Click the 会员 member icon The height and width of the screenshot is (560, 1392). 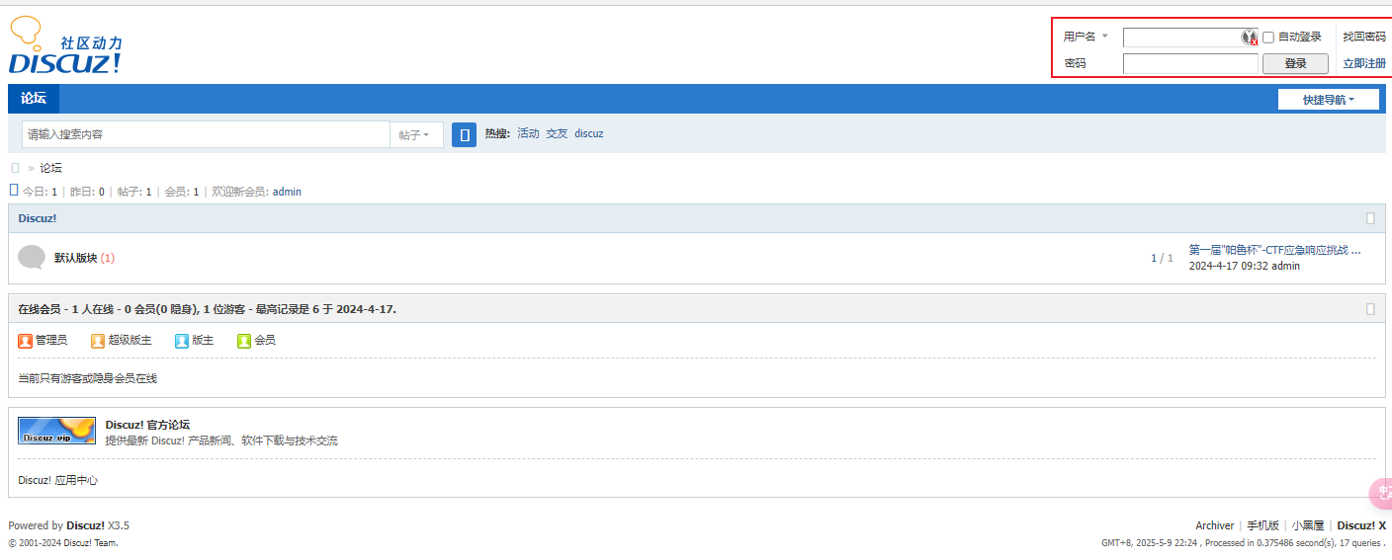[x=244, y=341]
